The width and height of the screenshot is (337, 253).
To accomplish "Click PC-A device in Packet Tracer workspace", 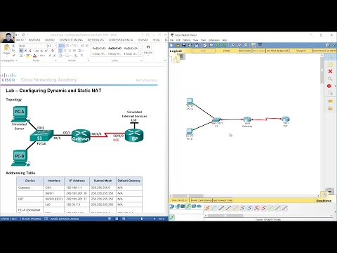I will pyautogui.click(x=190, y=102).
